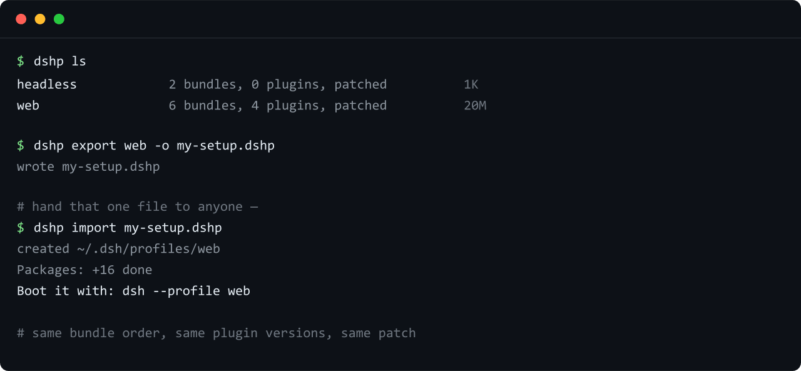
Task: Select the 'web' profile name in listing
Action: 28,106
